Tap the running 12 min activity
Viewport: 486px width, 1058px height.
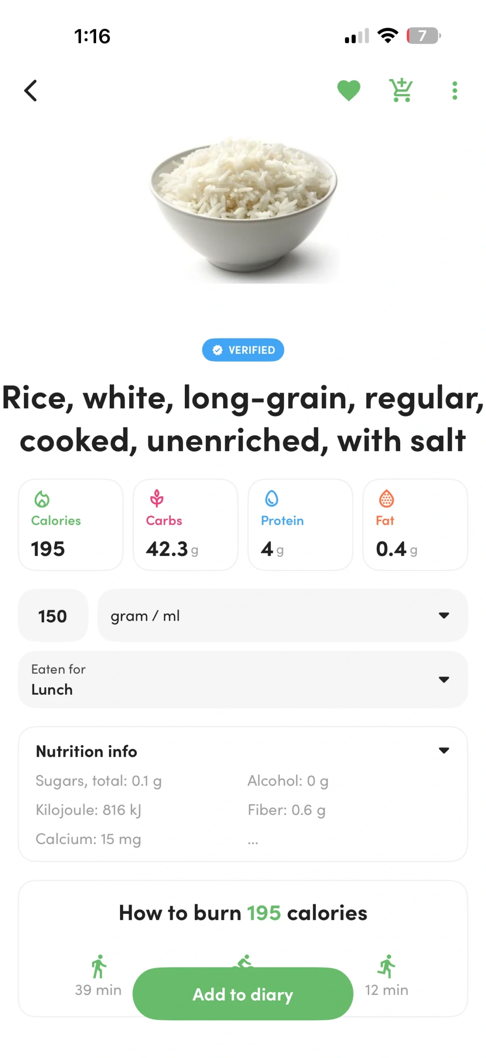coord(387,975)
